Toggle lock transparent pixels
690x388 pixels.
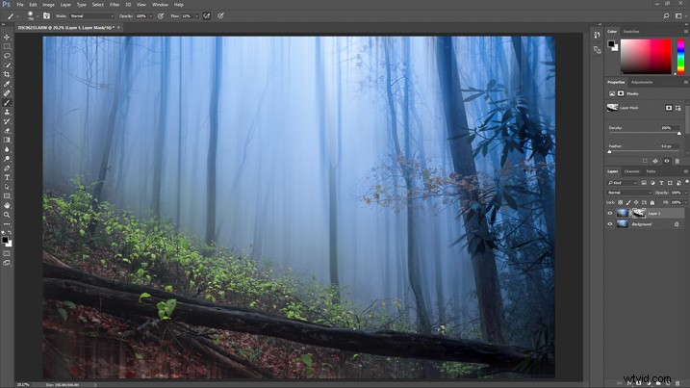point(620,202)
